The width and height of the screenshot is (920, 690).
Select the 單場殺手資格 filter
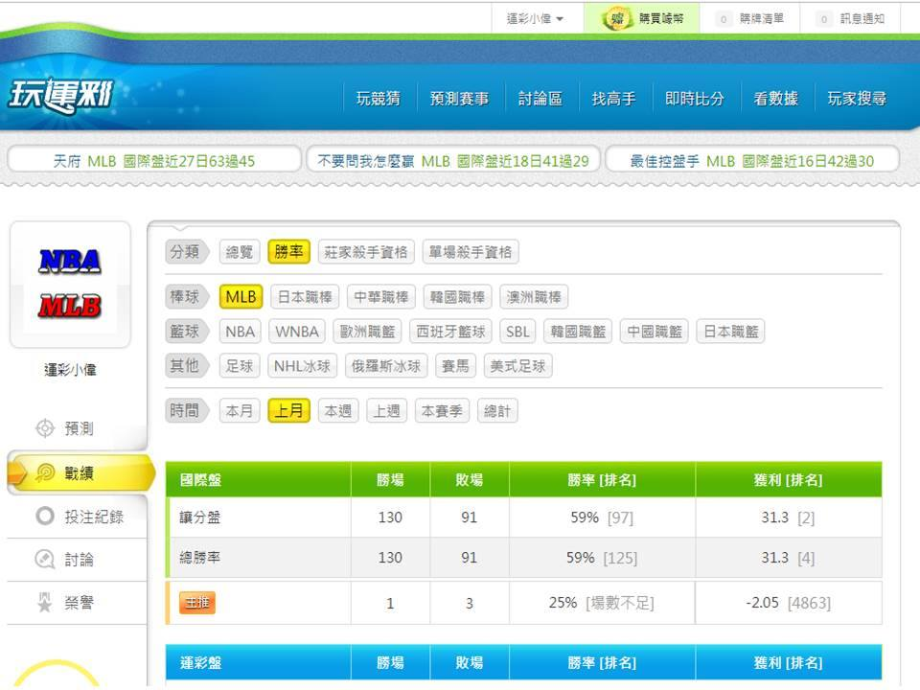471,252
